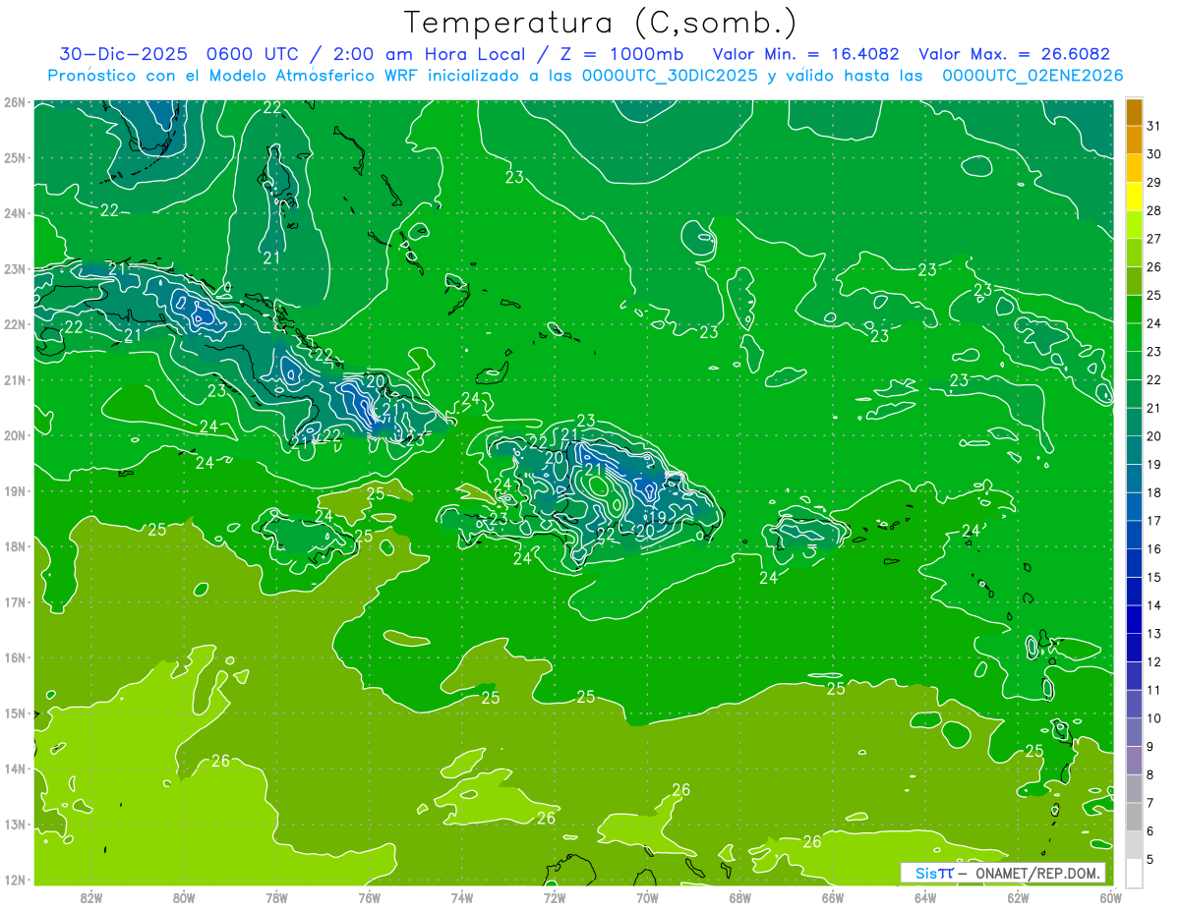Click the 64W longitude axis label

pos(924,897)
